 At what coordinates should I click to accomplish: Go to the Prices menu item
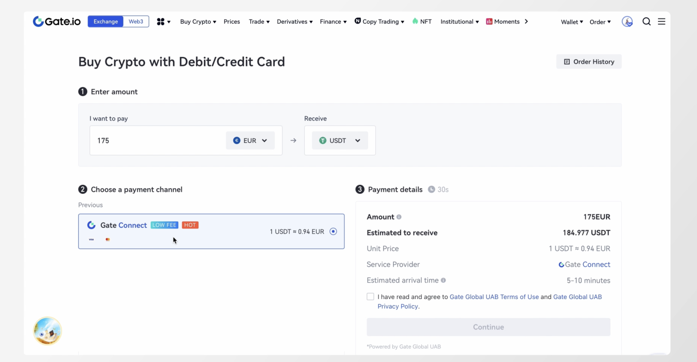point(231,22)
